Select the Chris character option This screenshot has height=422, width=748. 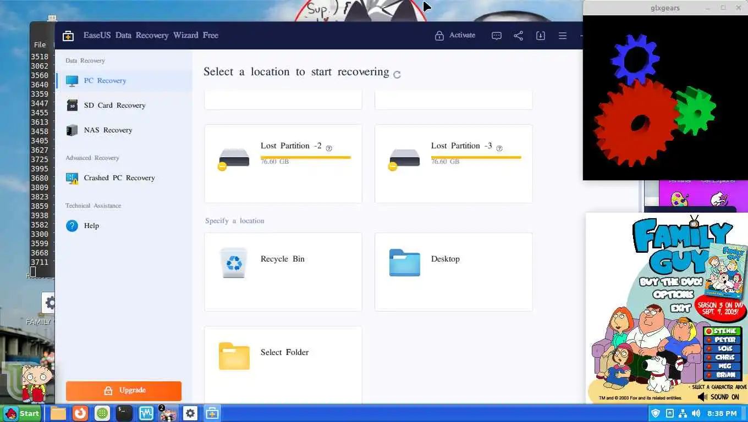click(x=723, y=358)
